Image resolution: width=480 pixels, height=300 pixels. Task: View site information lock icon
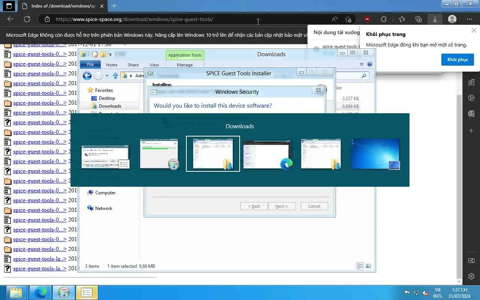tap(47, 19)
